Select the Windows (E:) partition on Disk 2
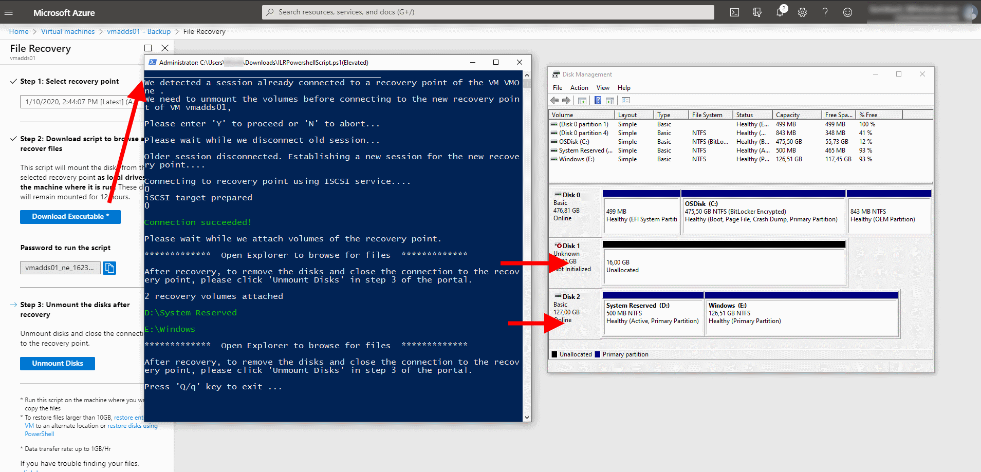The height and width of the screenshot is (472, 981). click(x=801, y=313)
